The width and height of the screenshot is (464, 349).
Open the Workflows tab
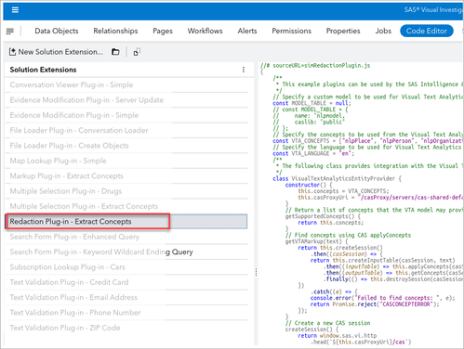[205, 31]
